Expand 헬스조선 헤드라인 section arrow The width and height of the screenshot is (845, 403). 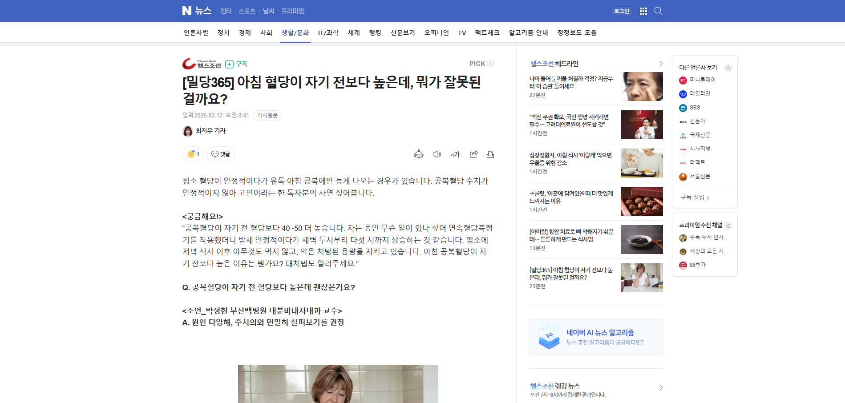point(661,64)
